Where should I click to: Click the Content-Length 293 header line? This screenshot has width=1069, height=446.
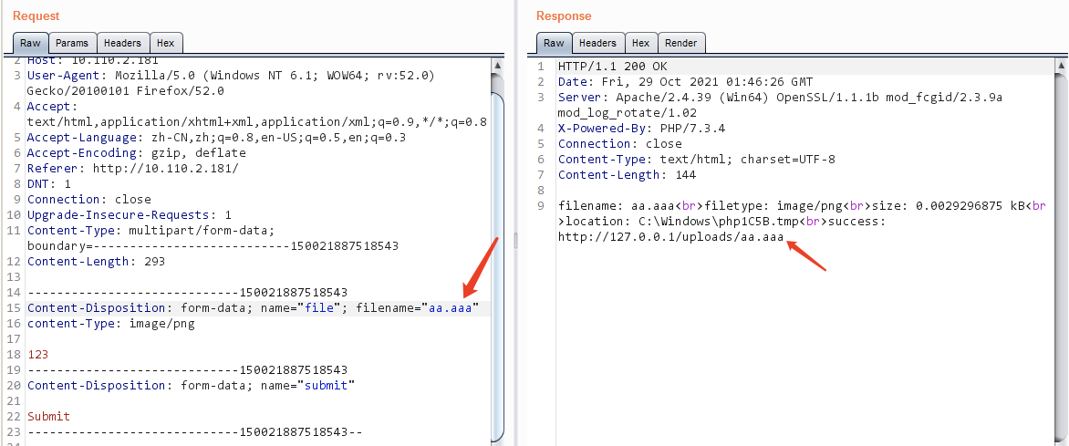click(x=96, y=262)
